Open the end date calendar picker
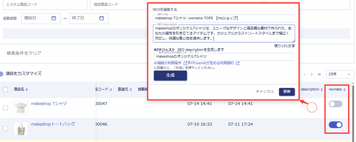 click(x=101, y=18)
